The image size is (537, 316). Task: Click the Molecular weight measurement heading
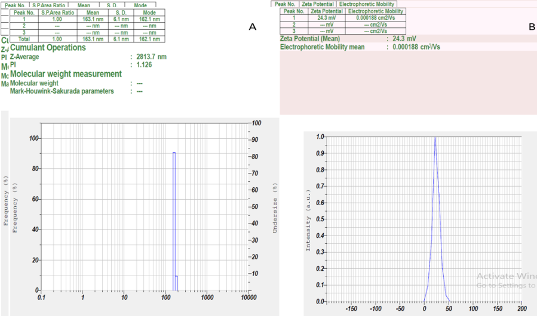pos(66,74)
